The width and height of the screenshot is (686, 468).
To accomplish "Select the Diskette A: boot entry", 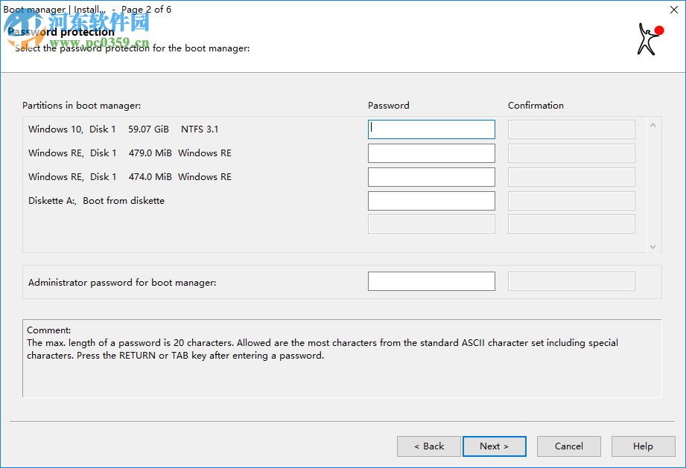I will tap(96, 201).
